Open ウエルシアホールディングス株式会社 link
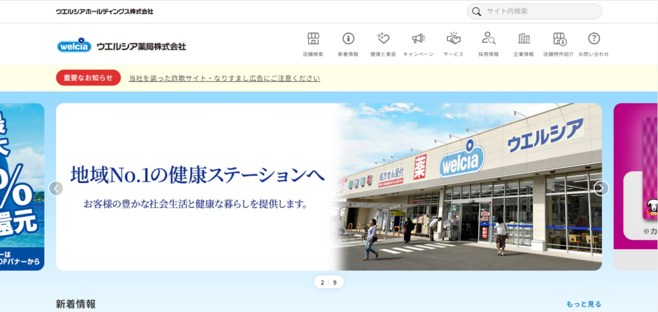The image size is (658, 312). point(105,12)
